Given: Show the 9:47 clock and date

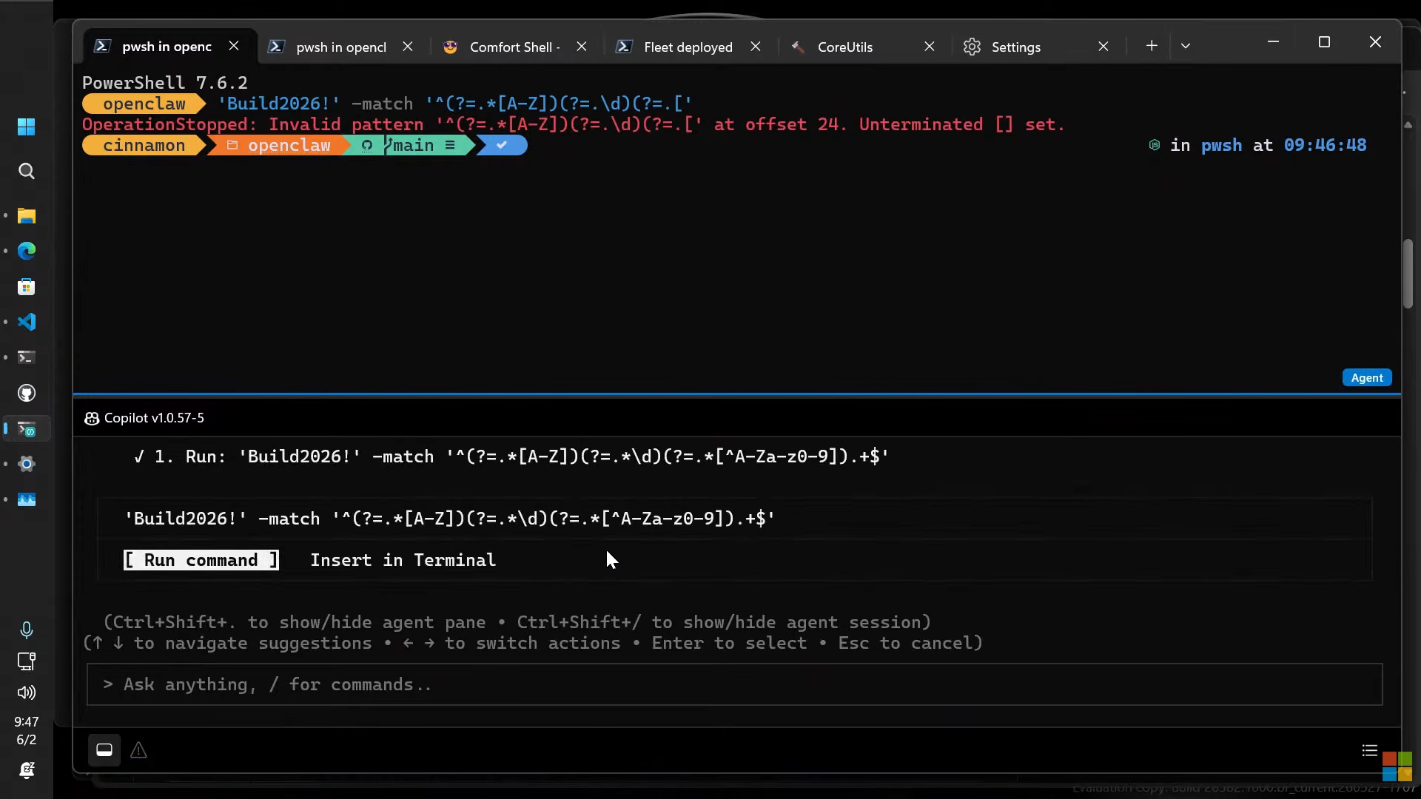Looking at the screenshot, I should coord(27,730).
